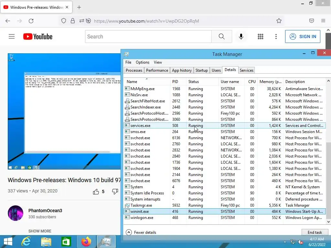This screenshot has width=331, height=248.
Task: Click the Windows Start button
Action: tap(8, 242)
